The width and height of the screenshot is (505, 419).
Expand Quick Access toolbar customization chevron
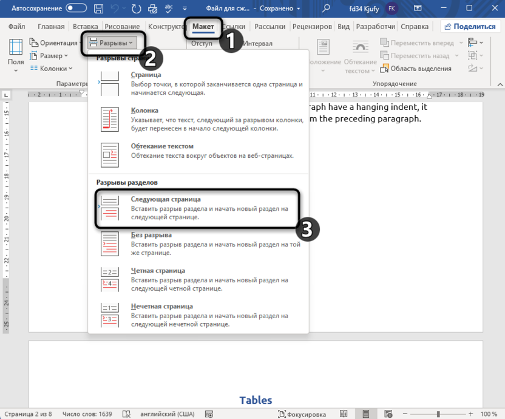pyautogui.click(x=184, y=9)
